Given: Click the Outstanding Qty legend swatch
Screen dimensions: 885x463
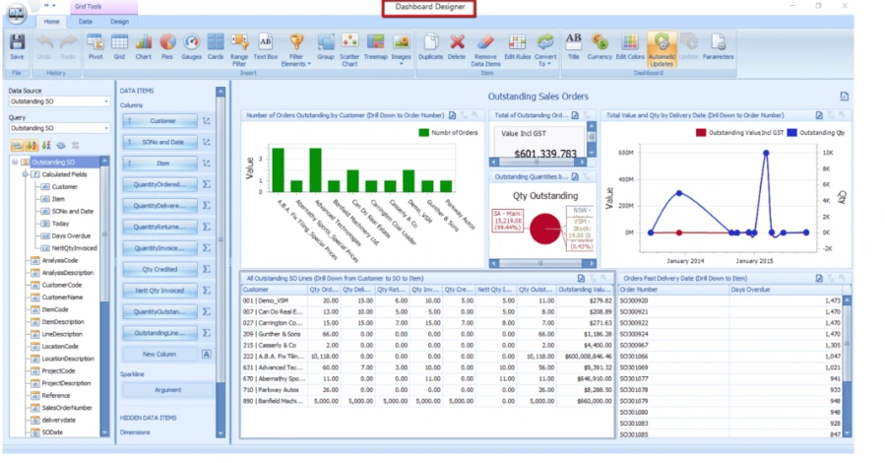Looking at the screenshot, I should click(x=791, y=133).
